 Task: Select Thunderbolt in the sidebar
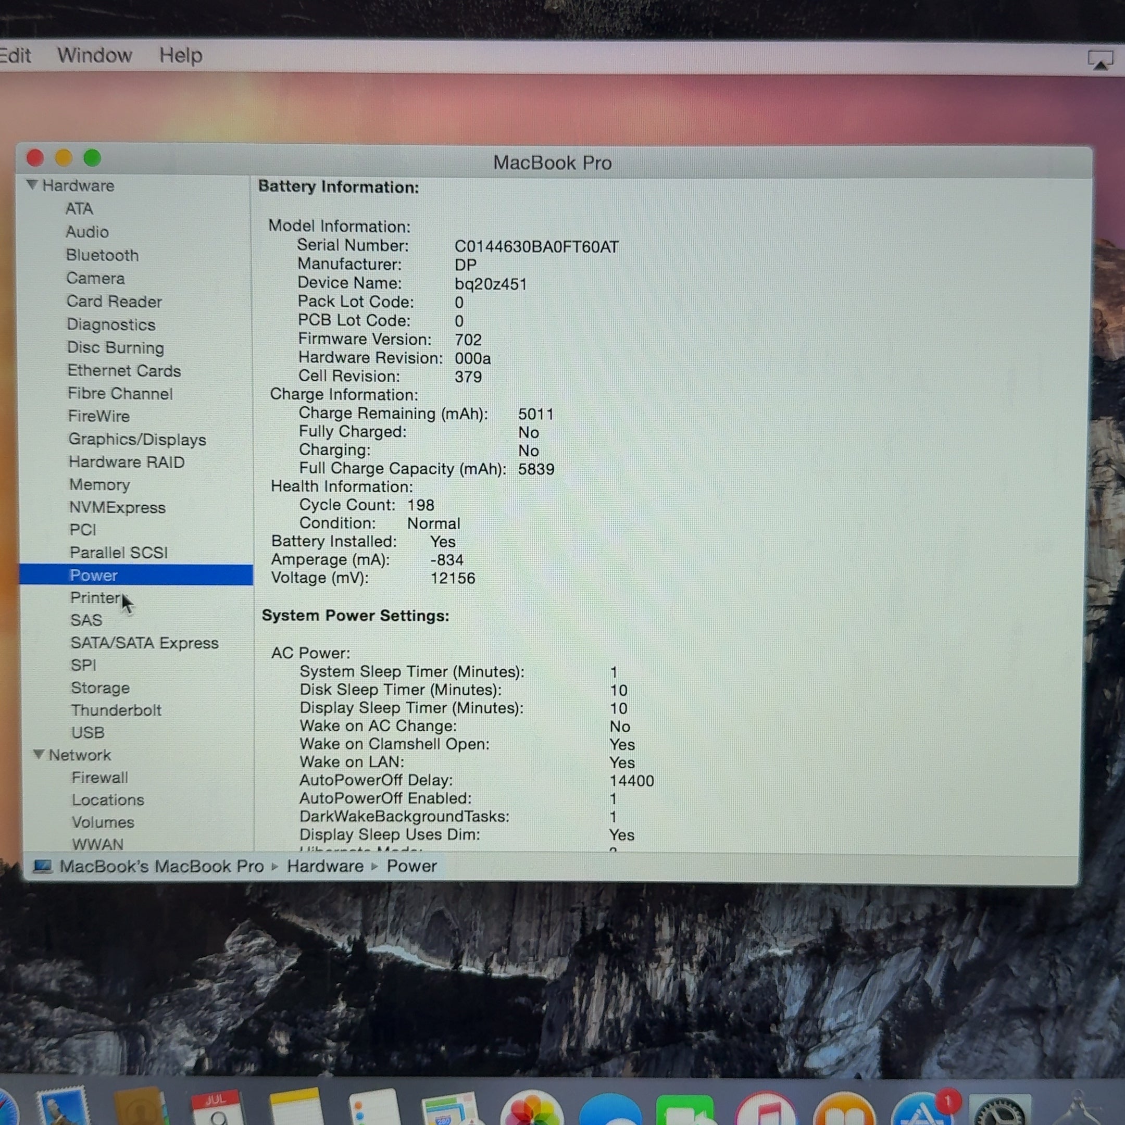click(x=117, y=710)
